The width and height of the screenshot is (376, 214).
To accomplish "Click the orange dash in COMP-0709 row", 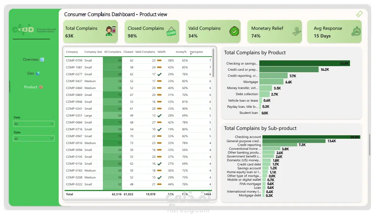I will (159, 61).
